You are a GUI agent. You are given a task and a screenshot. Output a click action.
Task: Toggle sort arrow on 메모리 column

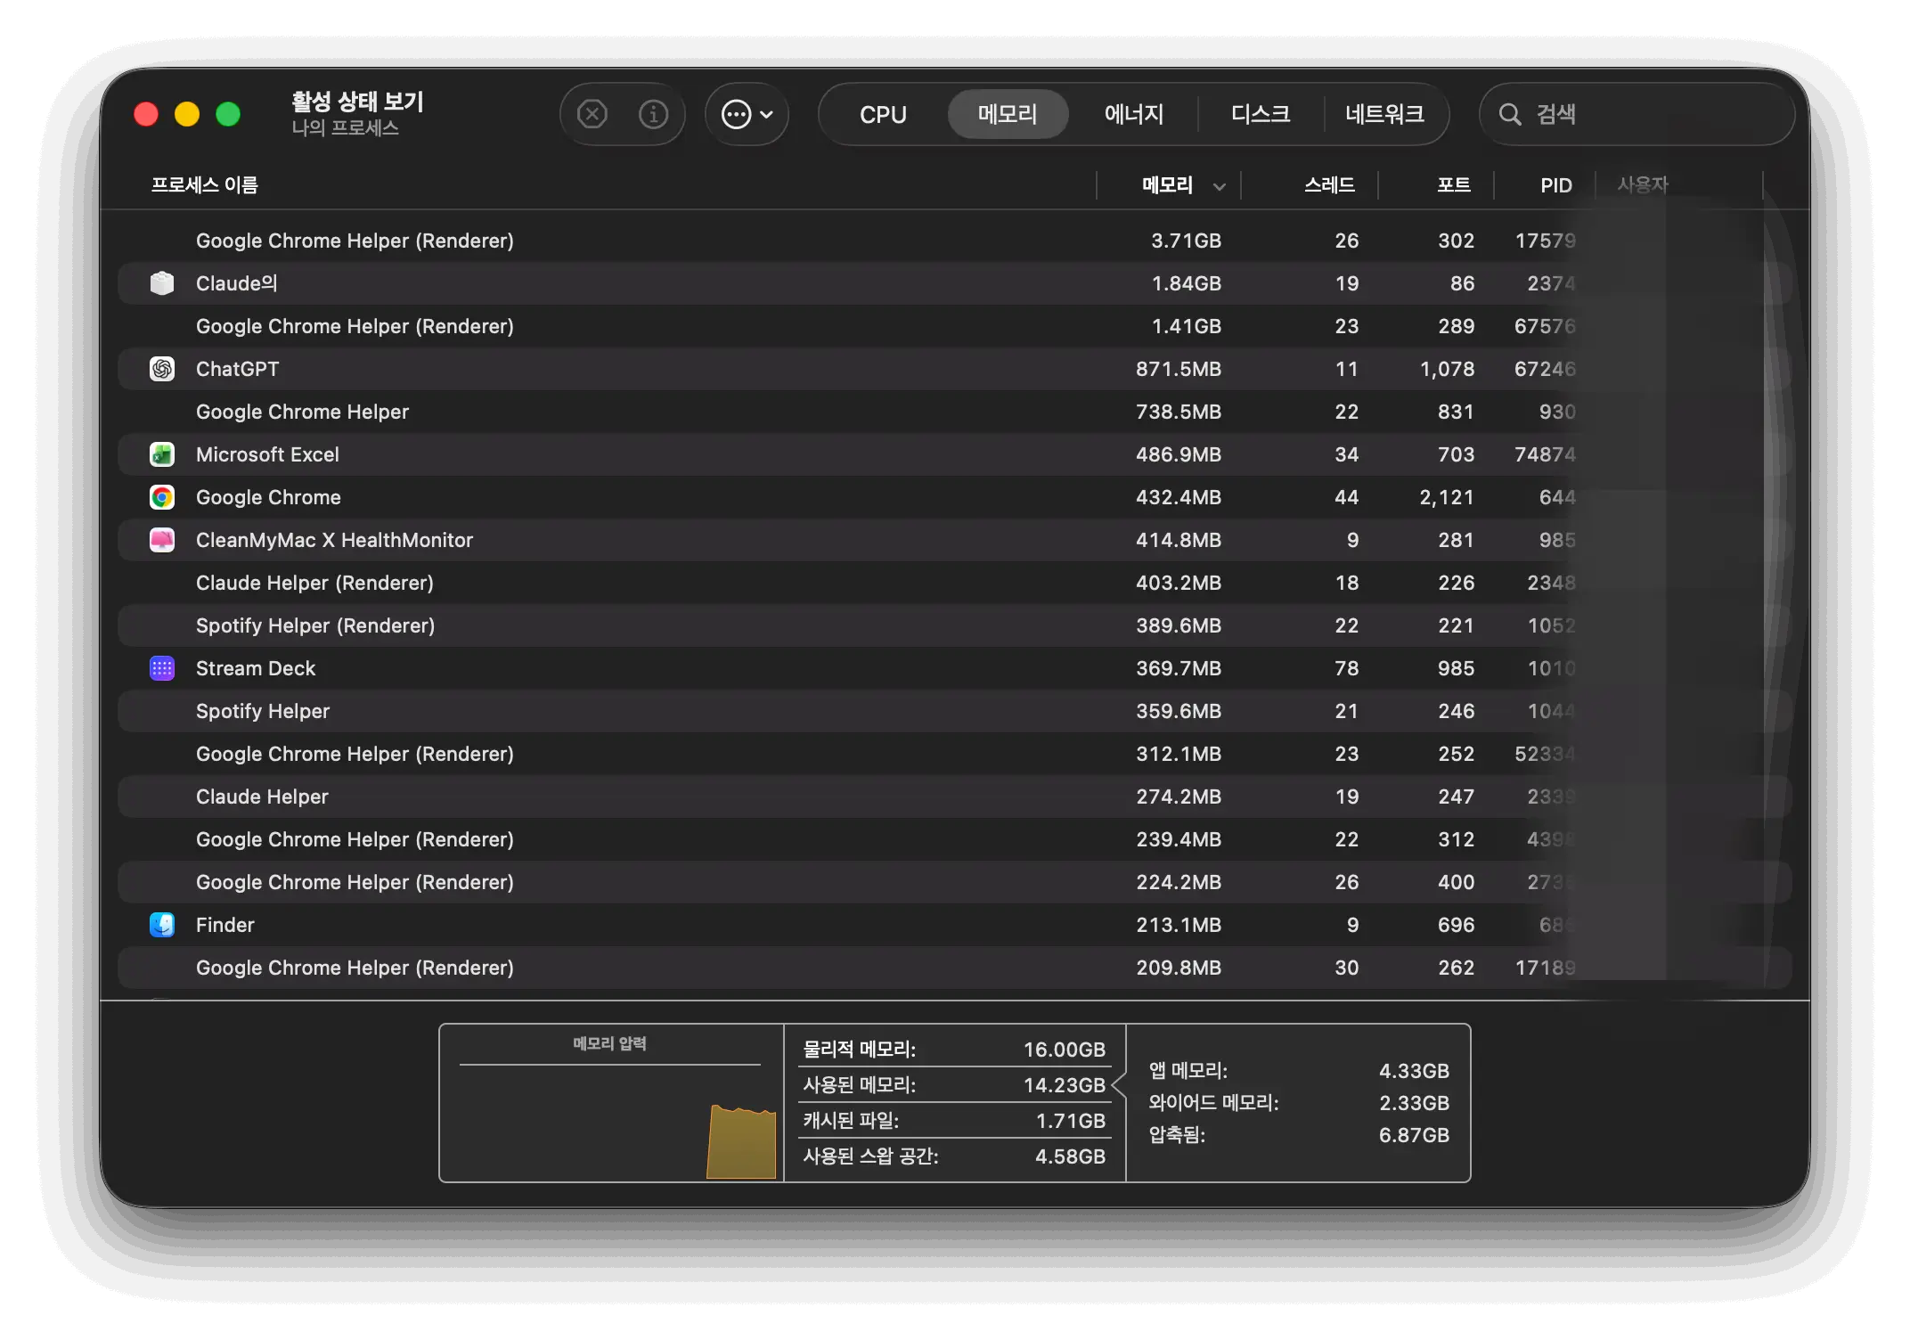1219,186
